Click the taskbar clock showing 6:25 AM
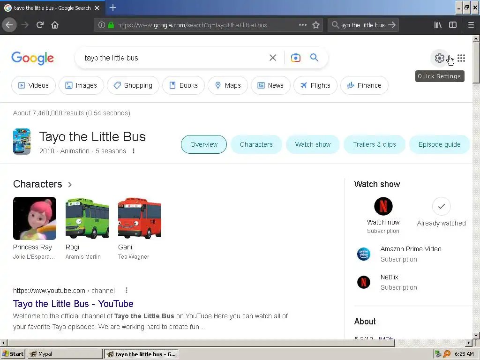The width and height of the screenshot is (480, 360). click(x=464, y=354)
